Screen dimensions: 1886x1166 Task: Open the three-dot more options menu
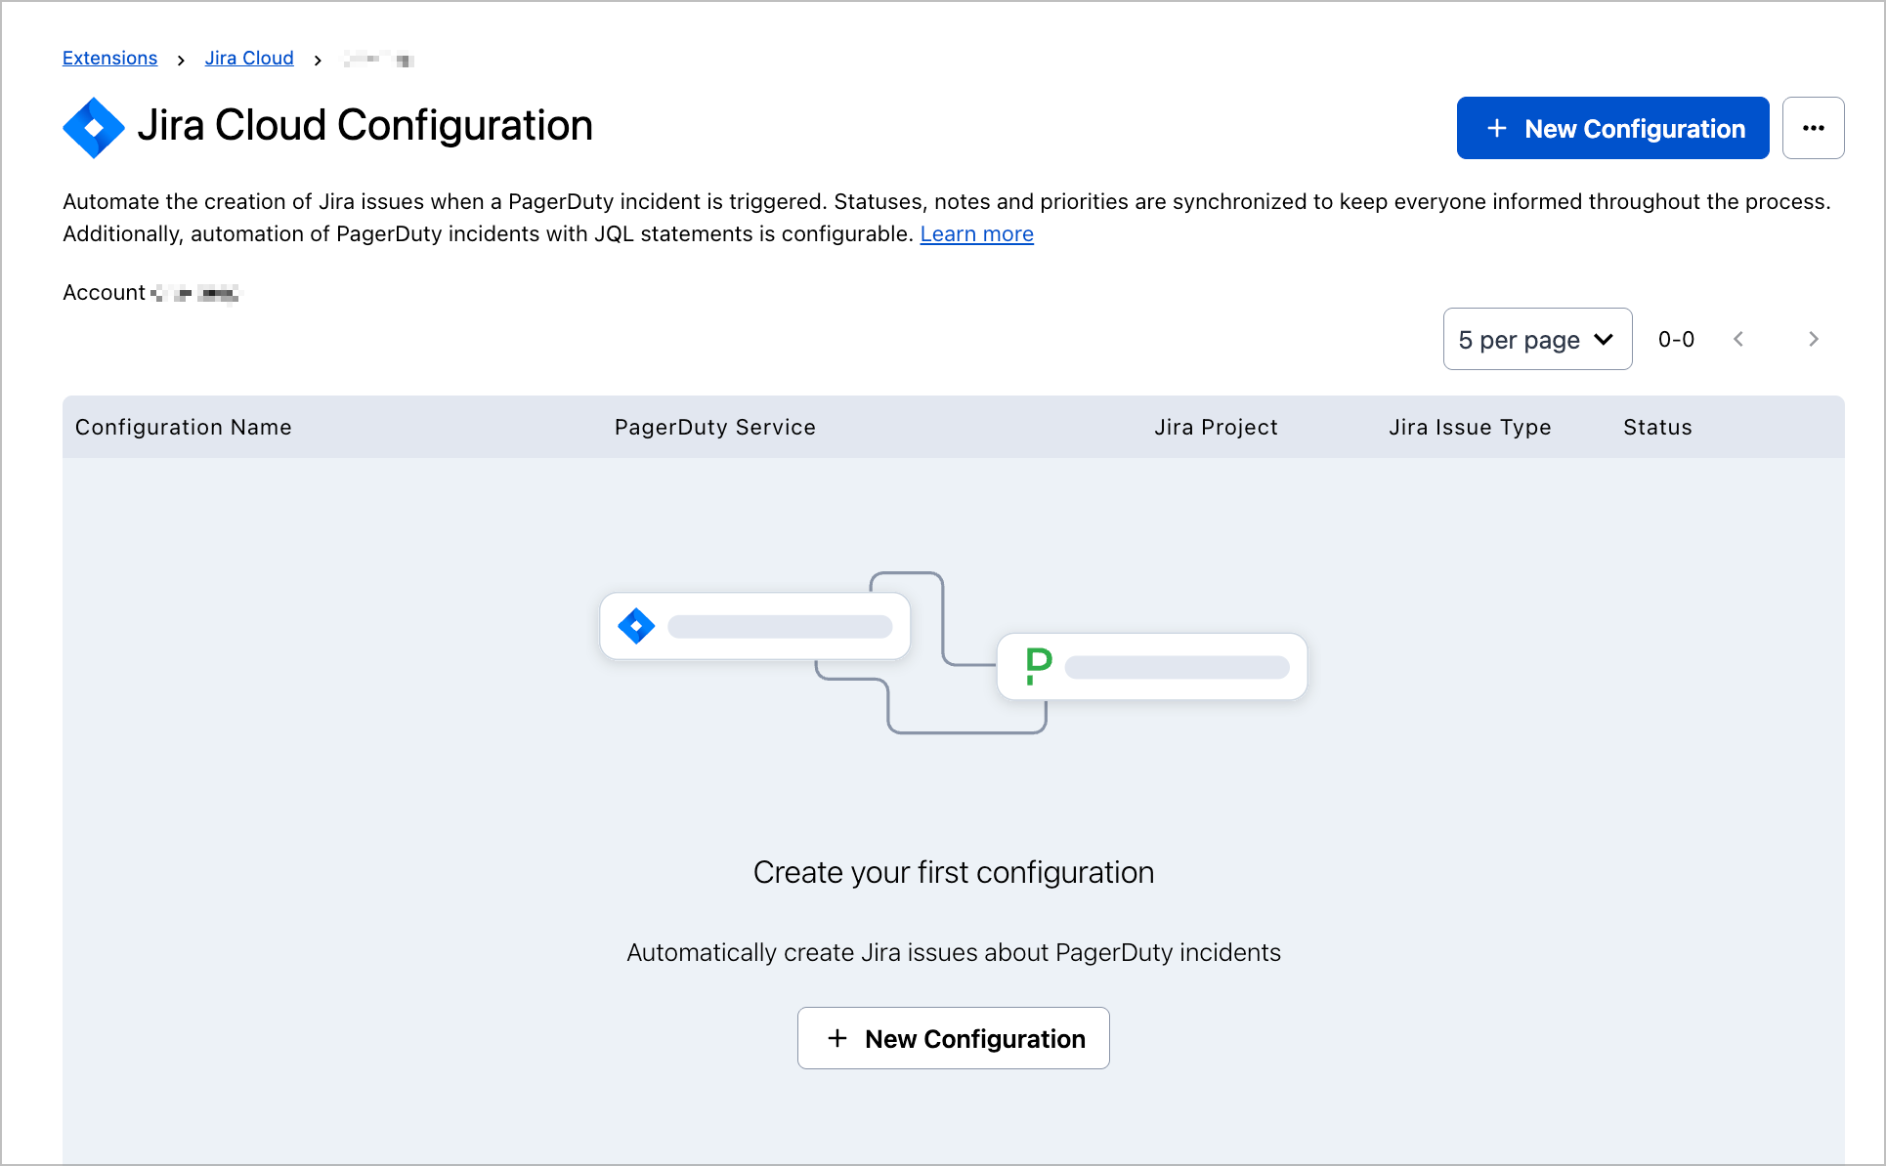coord(1813,128)
